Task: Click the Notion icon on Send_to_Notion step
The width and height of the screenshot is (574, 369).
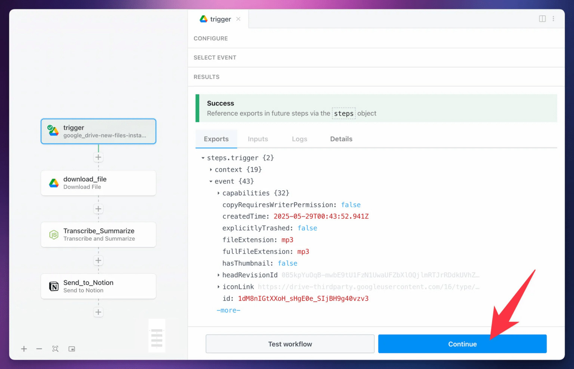Action: 53,286
